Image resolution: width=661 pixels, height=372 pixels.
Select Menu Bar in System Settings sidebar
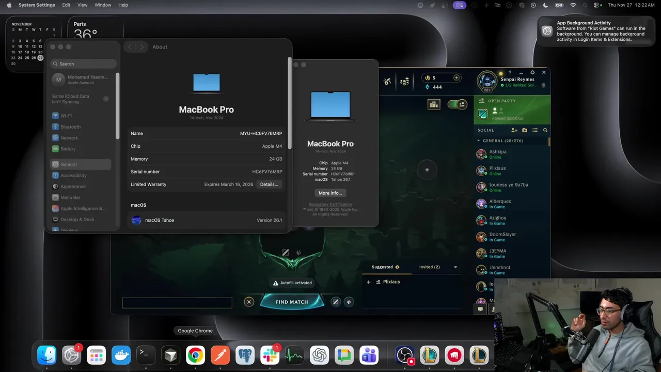[81, 197]
